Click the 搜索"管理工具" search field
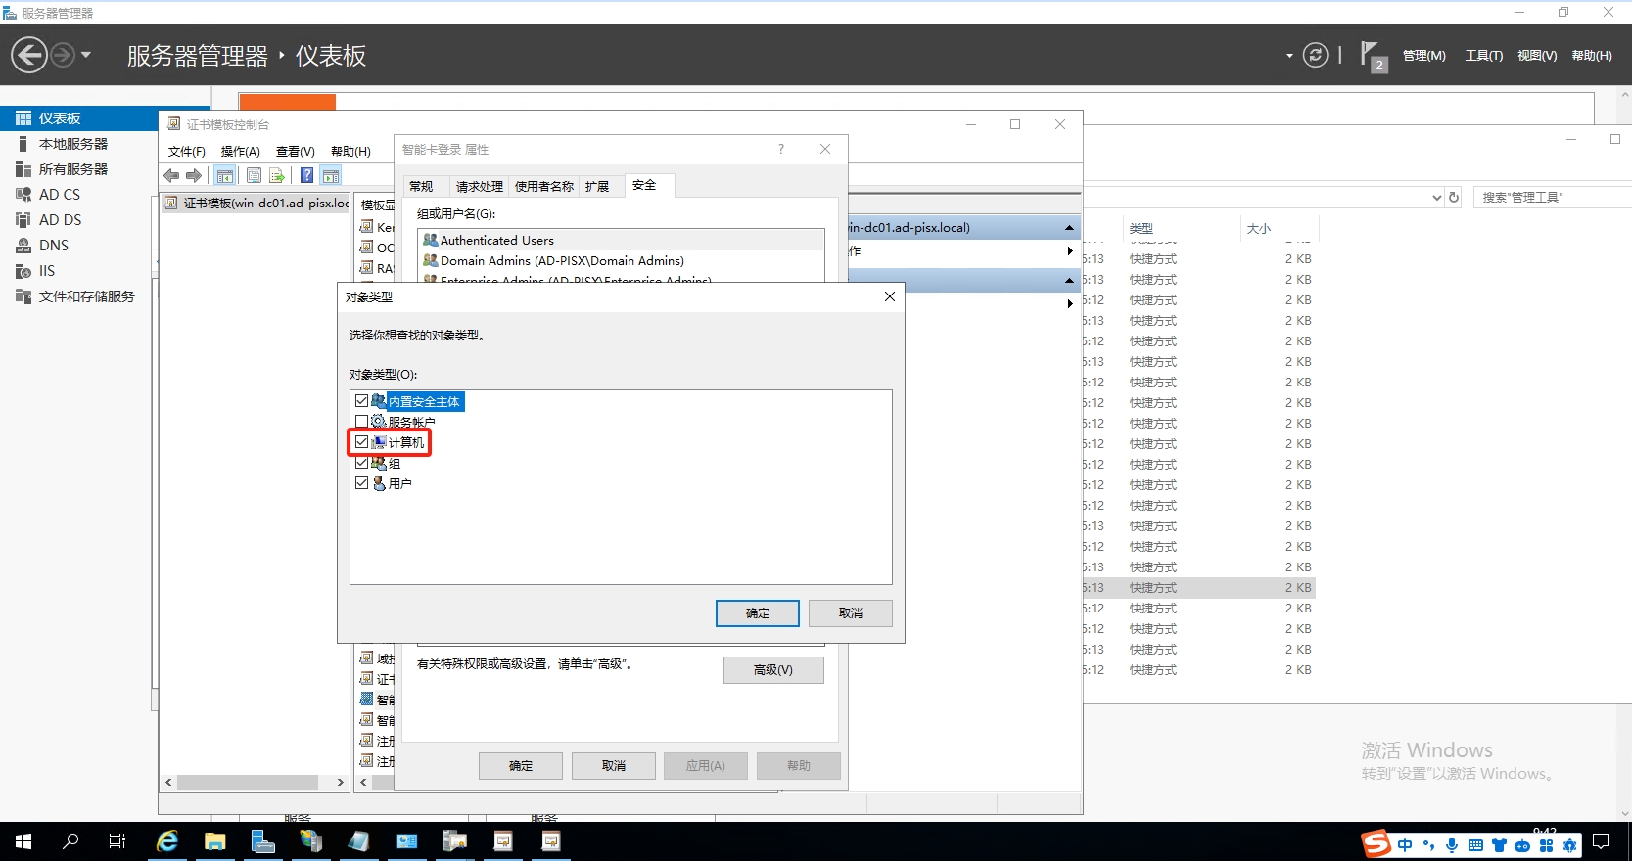Viewport: 1632px width, 861px height. pos(1549,198)
